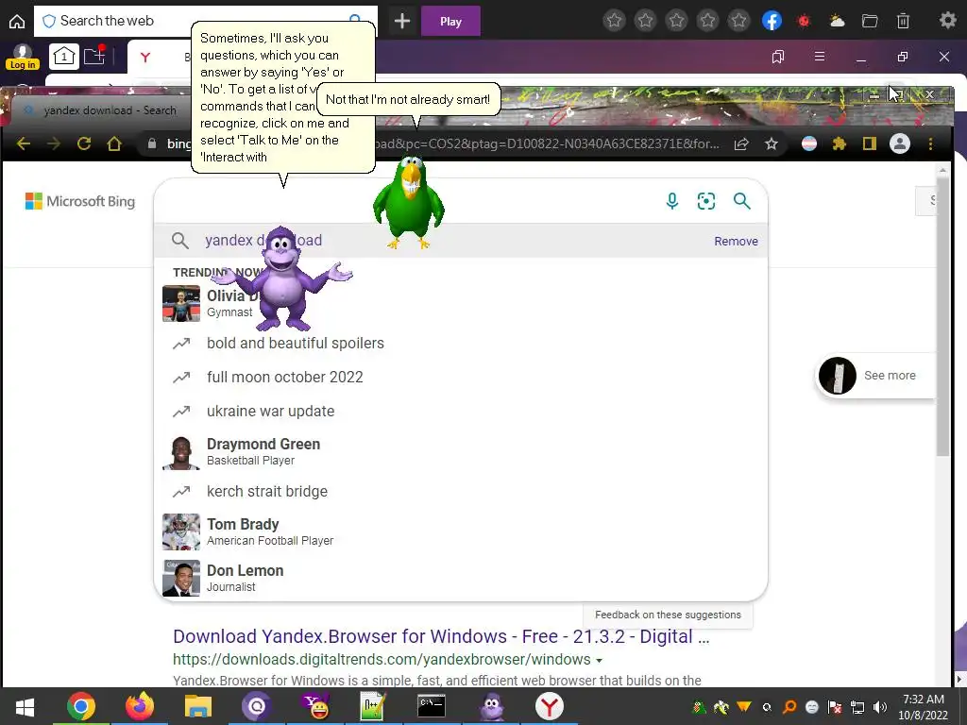Select suggestion bold and beautiful spoilers

[461, 344]
